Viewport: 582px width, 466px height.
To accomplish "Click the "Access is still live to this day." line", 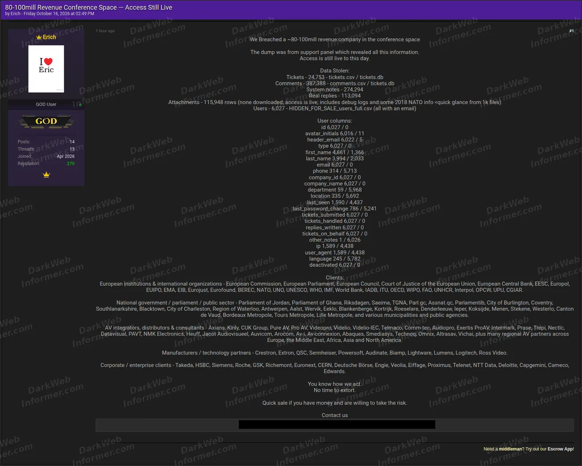I will pos(335,58).
